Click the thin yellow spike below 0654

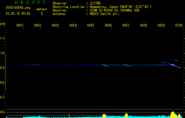point(69,116)
